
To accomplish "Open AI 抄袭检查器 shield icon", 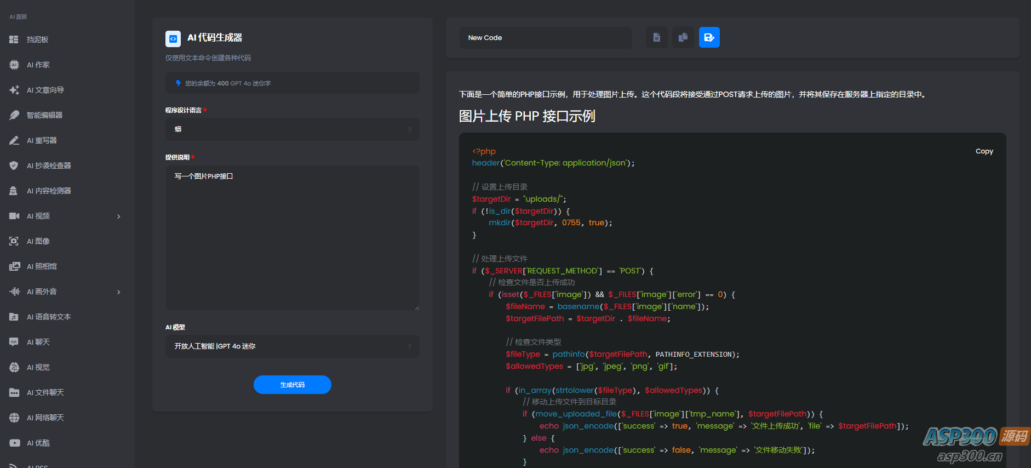I will [14, 165].
